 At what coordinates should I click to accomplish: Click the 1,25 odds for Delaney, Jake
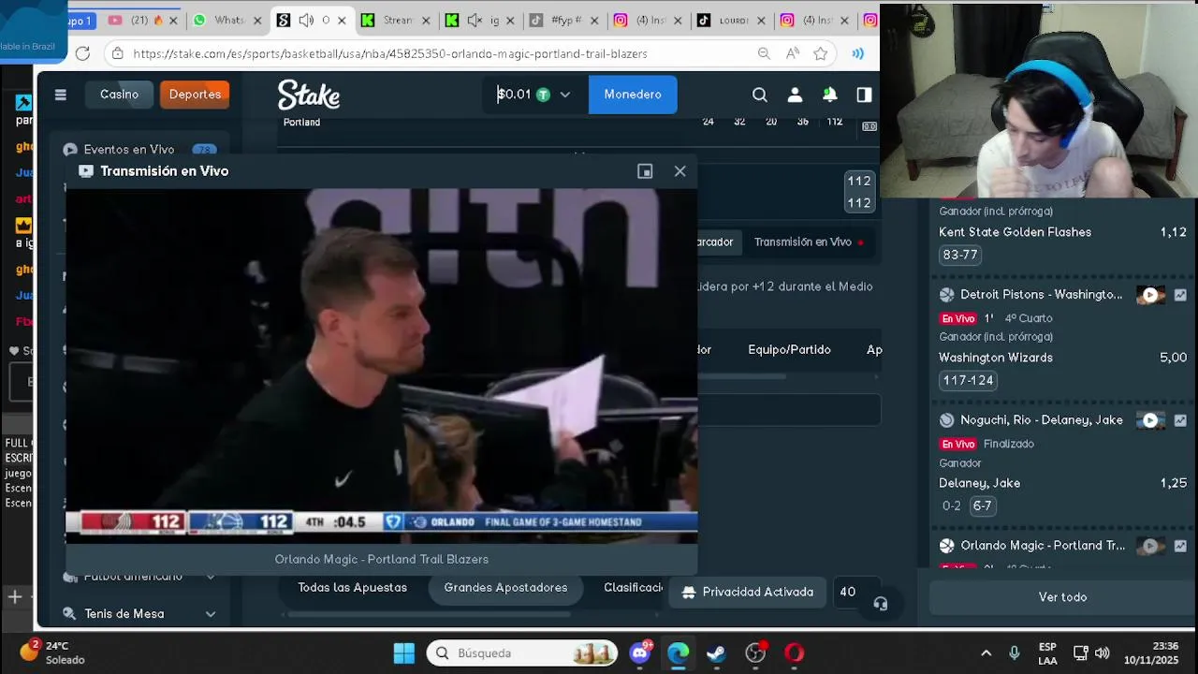pos(1173,483)
